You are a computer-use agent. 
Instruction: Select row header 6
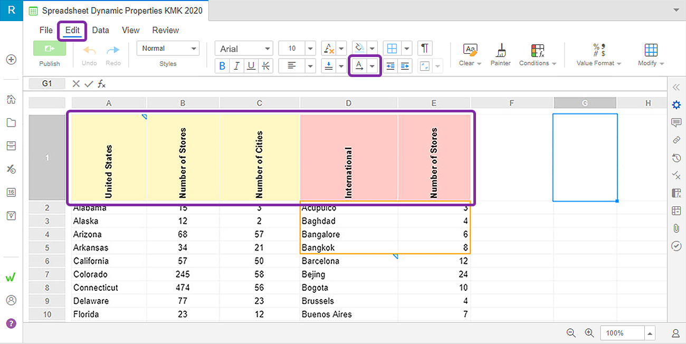[47, 261]
